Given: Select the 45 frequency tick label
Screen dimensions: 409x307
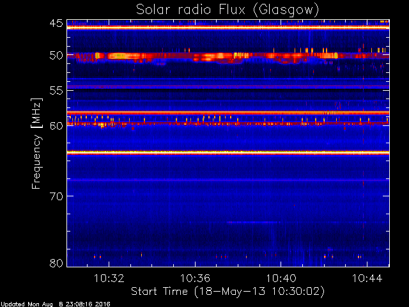Looking at the screenshot, I should tap(56, 24).
